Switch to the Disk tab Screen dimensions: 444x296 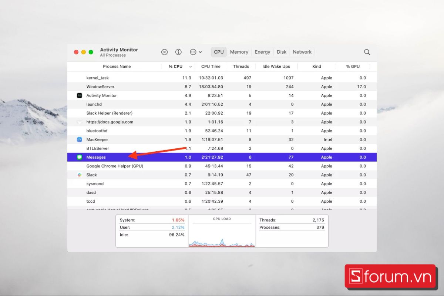point(282,52)
